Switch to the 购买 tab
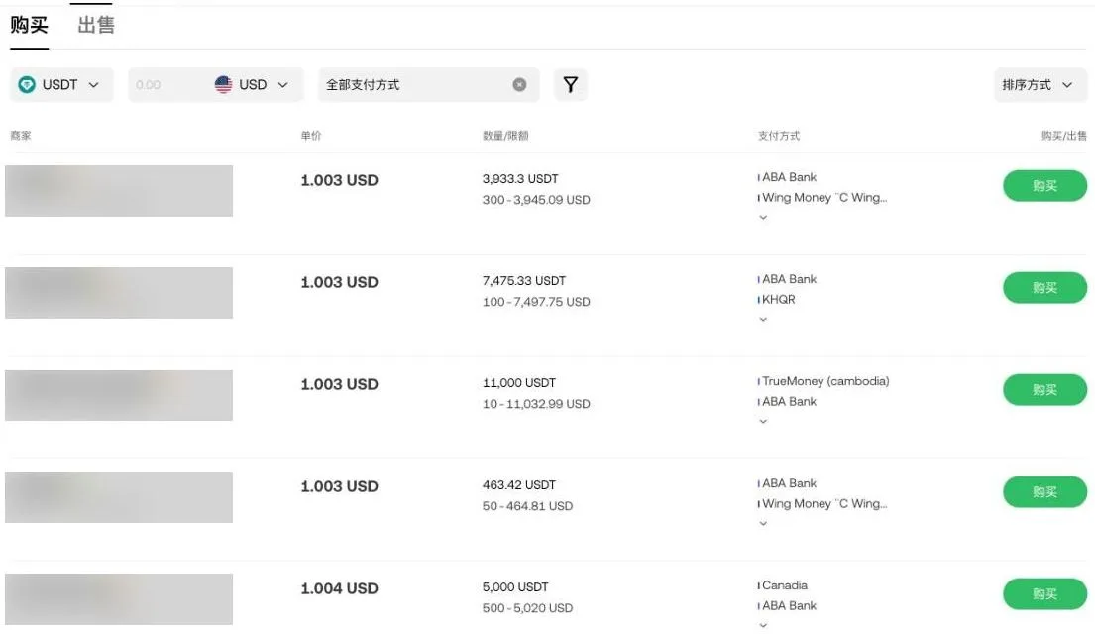The height and width of the screenshot is (634, 1095). [x=30, y=26]
